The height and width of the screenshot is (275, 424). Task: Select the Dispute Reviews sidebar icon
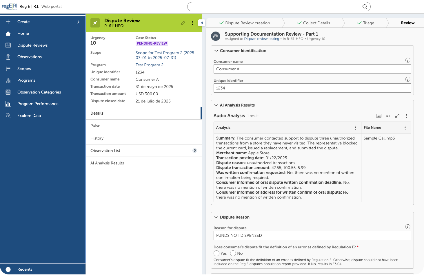click(8, 45)
